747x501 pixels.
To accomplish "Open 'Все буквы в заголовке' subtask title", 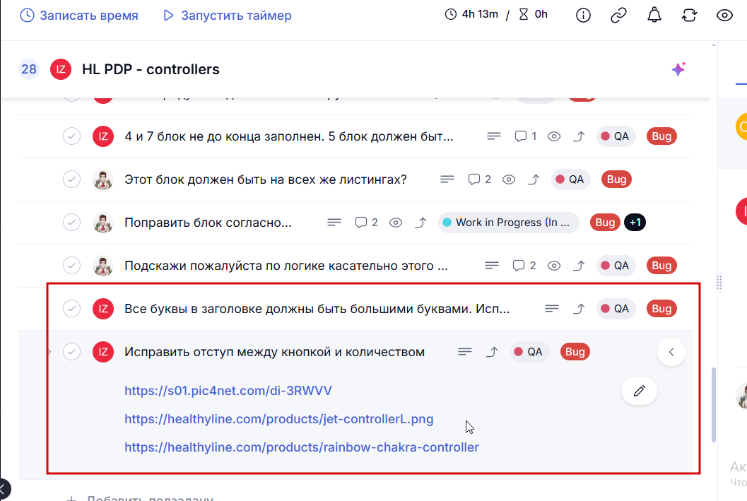I will [x=317, y=309].
